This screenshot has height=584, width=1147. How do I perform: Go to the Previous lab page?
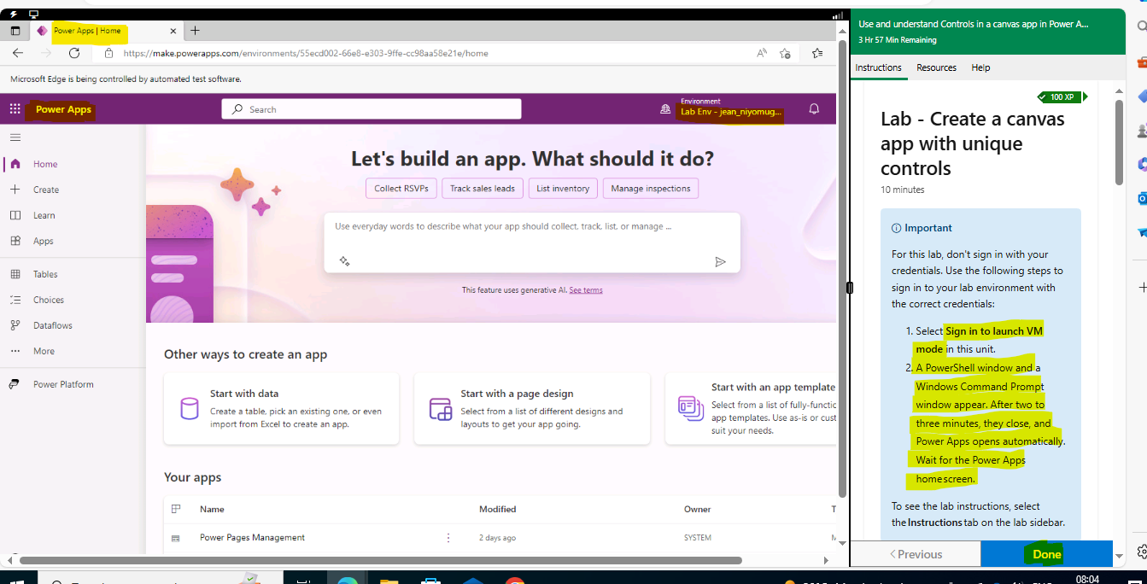(x=916, y=554)
